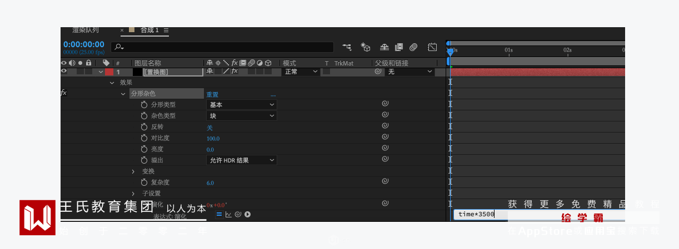Click pick whip for 分形类型 row
The height and width of the screenshot is (249, 679).
pyautogui.click(x=385, y=104)
